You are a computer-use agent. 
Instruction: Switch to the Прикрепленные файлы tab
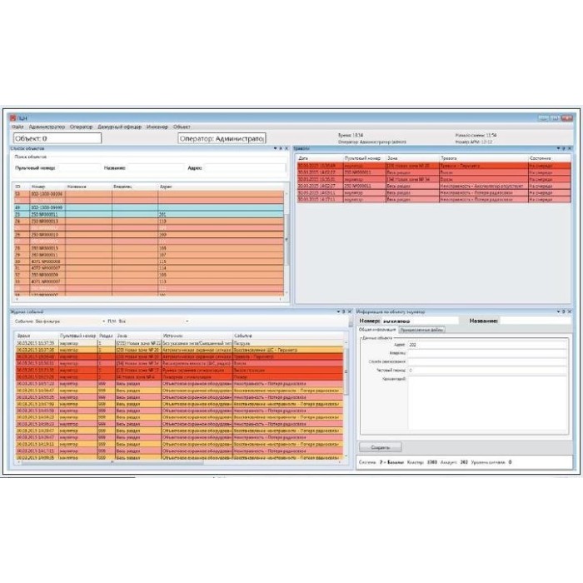[x=422, y=330]
